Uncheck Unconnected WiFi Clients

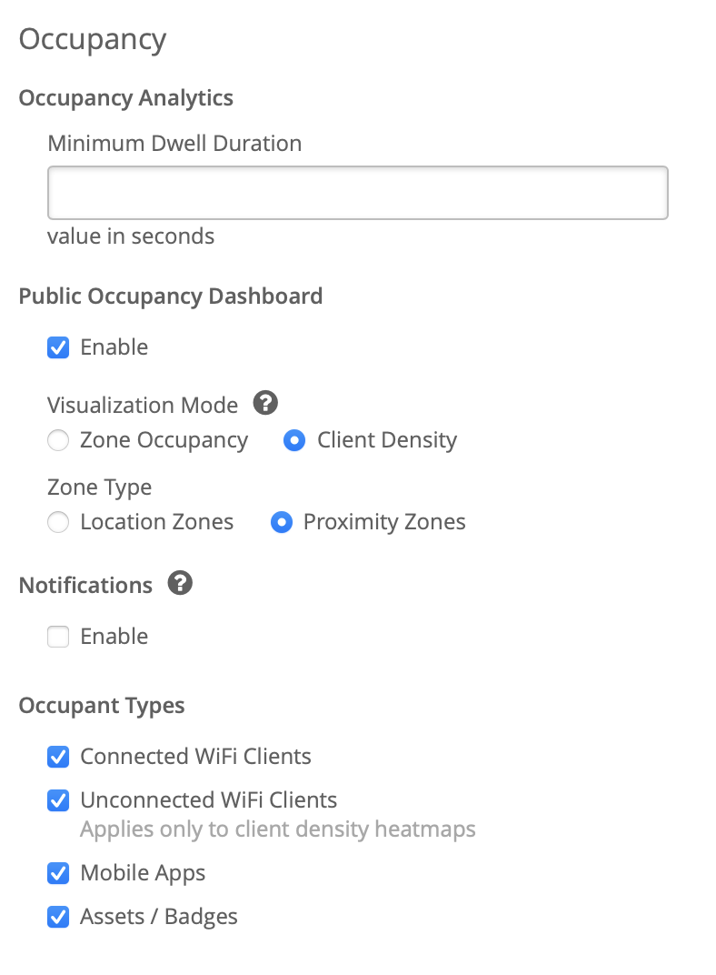(x=58, y=800)
